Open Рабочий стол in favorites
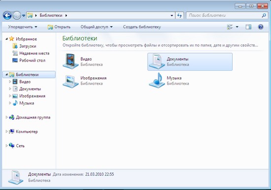 point(32,60)
